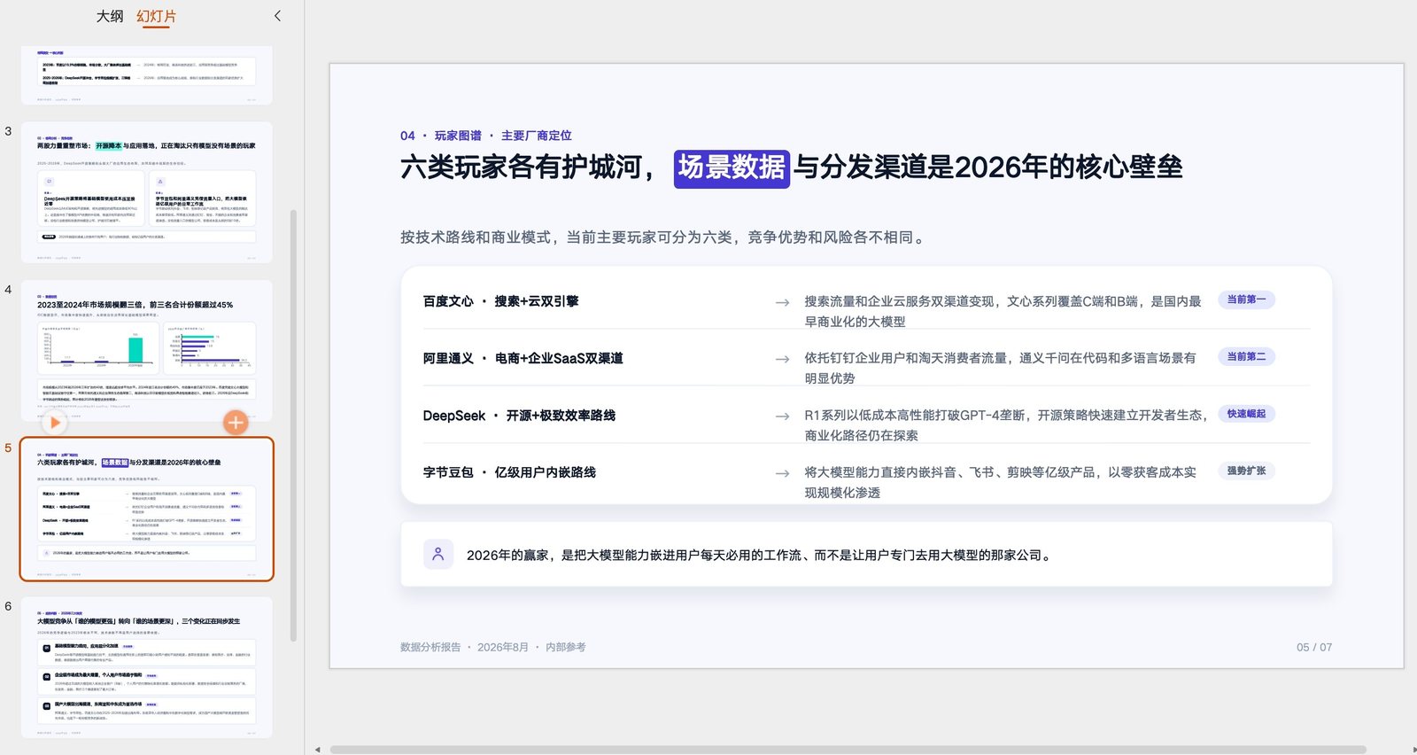Click the callout sentence 2026年的赢家，是把大模型能力嵌进

pyautogui.click(x=761, y=556)
